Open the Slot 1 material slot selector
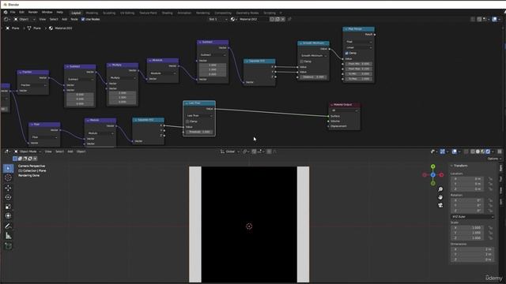The image size is (506, 284). tap(217, 19)
